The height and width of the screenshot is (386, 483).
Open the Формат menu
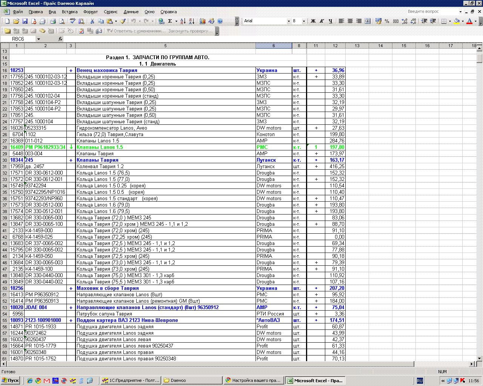91,12
